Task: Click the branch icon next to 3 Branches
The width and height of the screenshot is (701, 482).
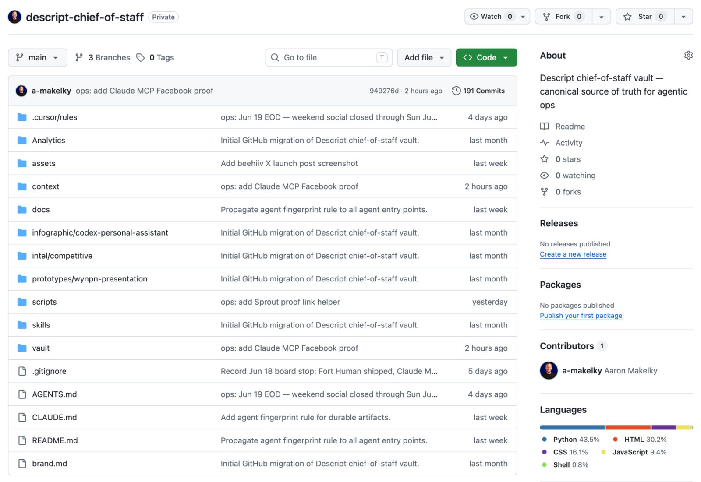Action: pyautogui.click(x=79, y=57)
